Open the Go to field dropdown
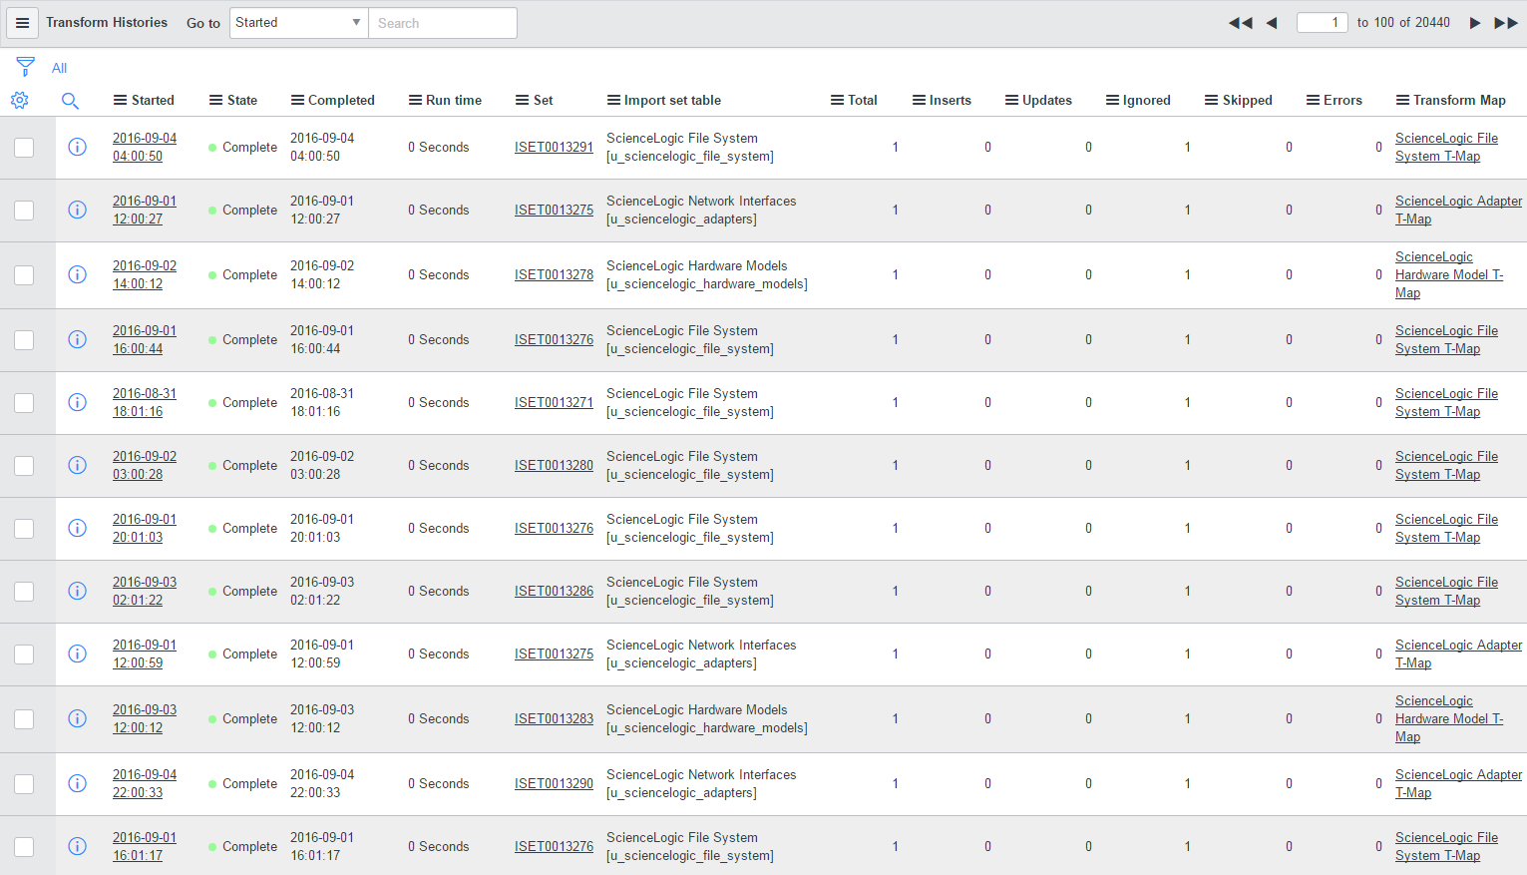Screen dimensions: 1527x875 [x=298, y=23]
